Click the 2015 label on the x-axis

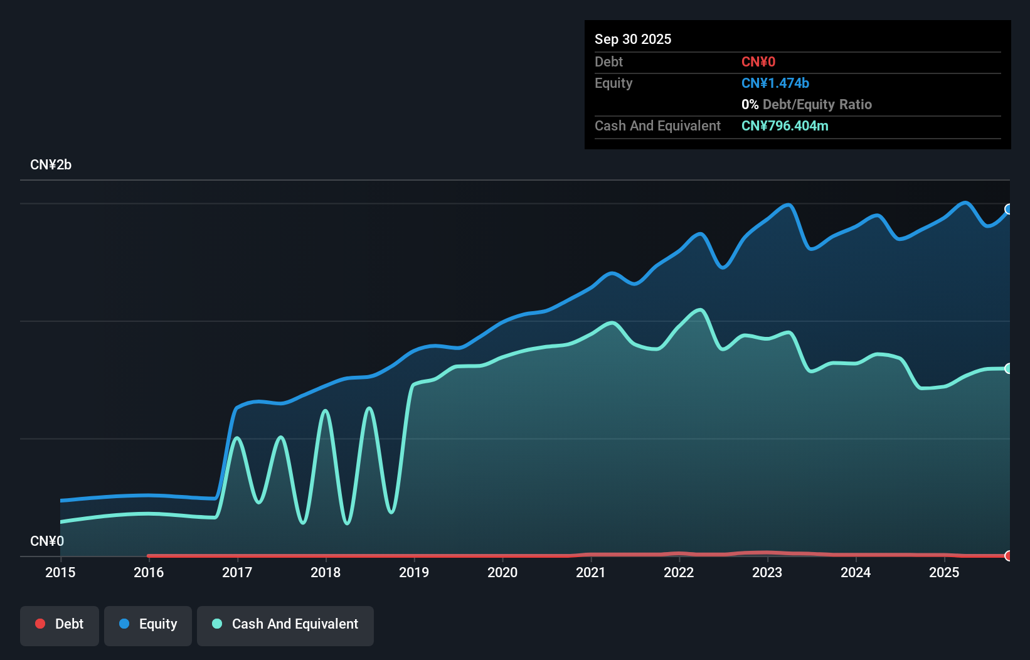60,572
